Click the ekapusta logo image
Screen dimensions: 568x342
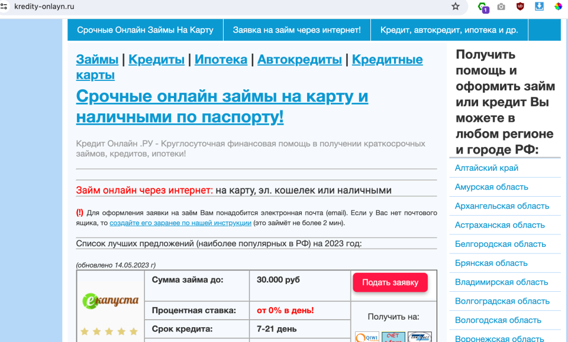point(111,301)
